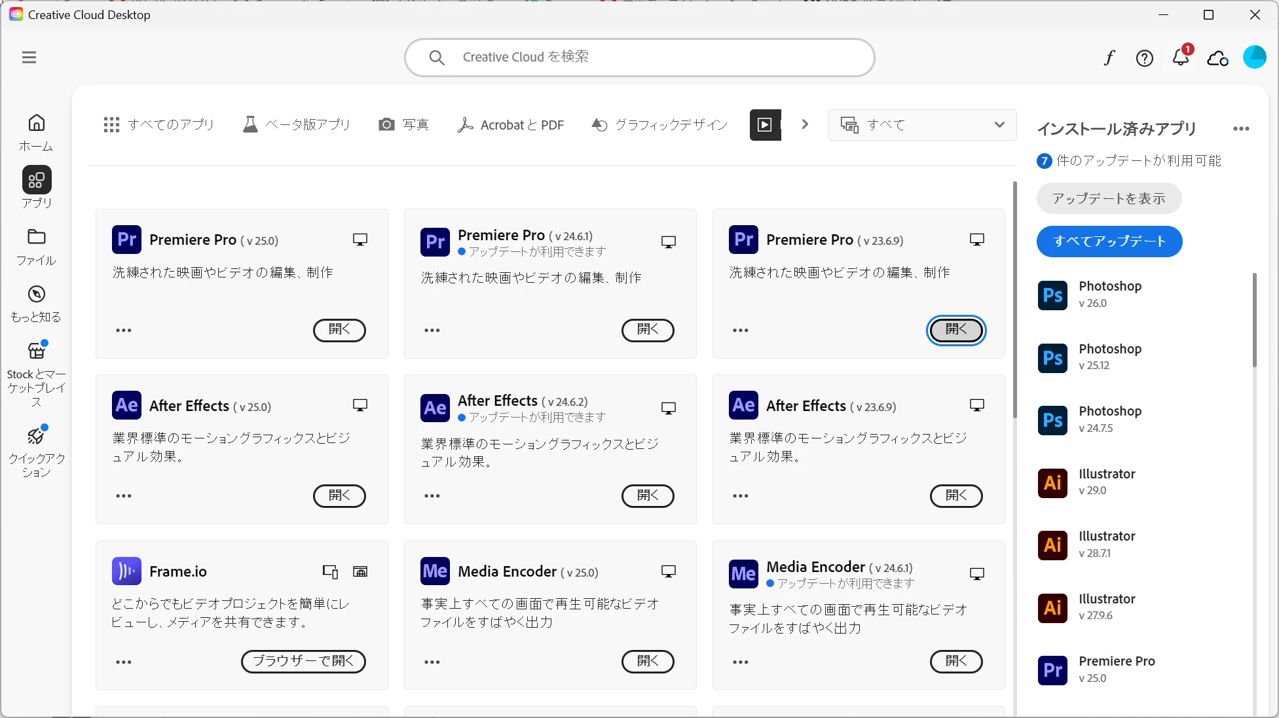Screen dimensions: 1279x718
Task: Open Files in the left sidebar
Action: pos(36,246)
